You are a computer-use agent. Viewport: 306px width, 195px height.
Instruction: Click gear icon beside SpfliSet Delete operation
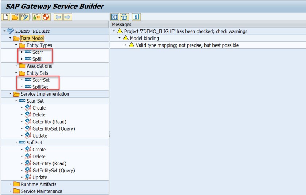28,156
